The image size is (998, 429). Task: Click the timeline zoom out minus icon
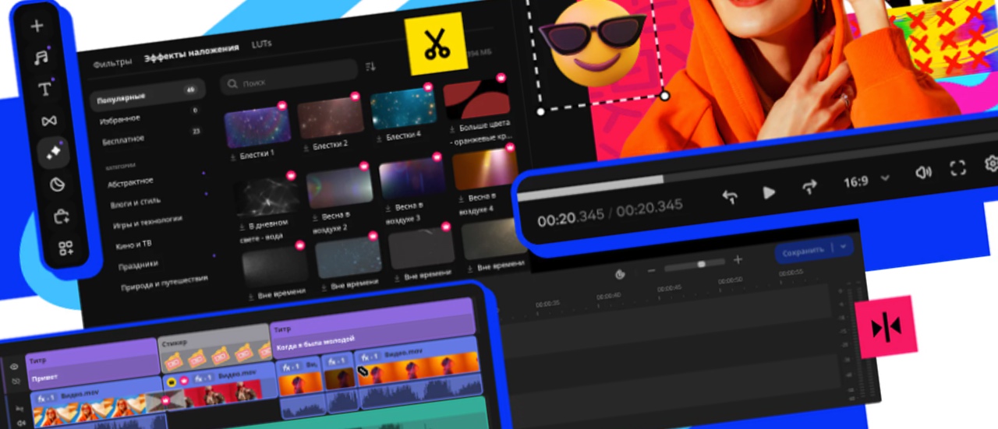(x=652, y=270)
